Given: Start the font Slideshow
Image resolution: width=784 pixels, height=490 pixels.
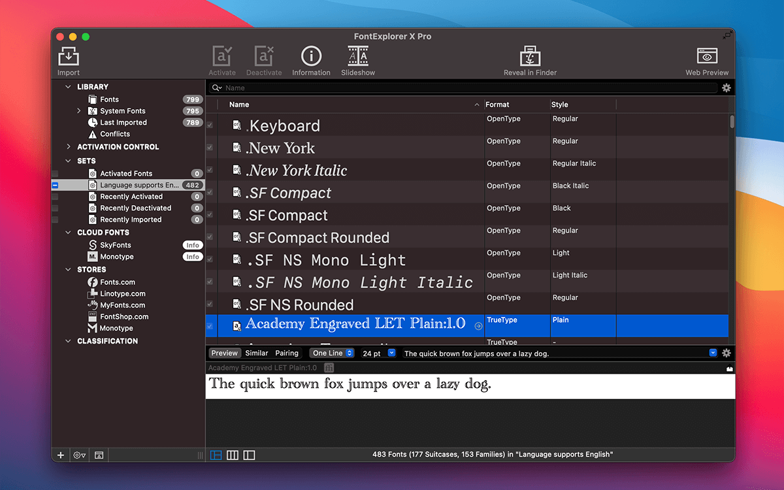Looking at the screenshot, I should tap(358, 57).
